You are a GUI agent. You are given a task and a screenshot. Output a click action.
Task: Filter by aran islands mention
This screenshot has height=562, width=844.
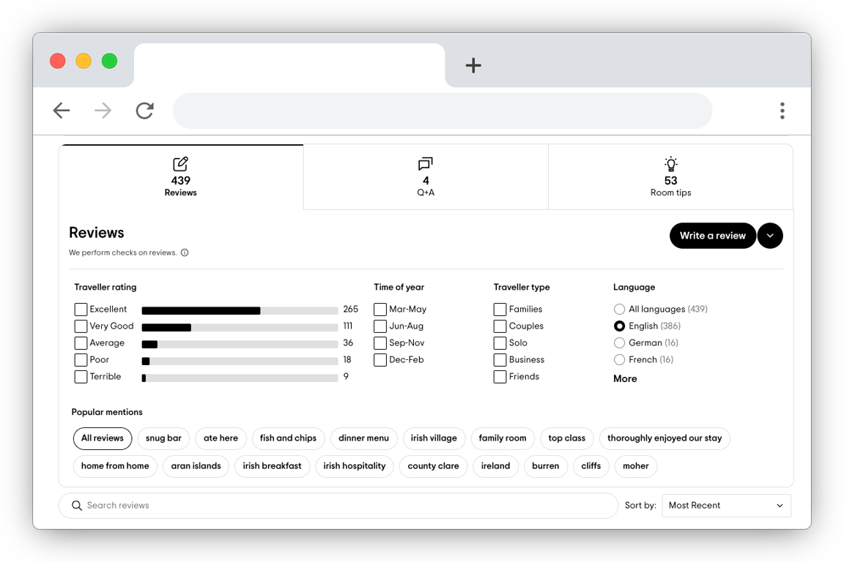196,466
